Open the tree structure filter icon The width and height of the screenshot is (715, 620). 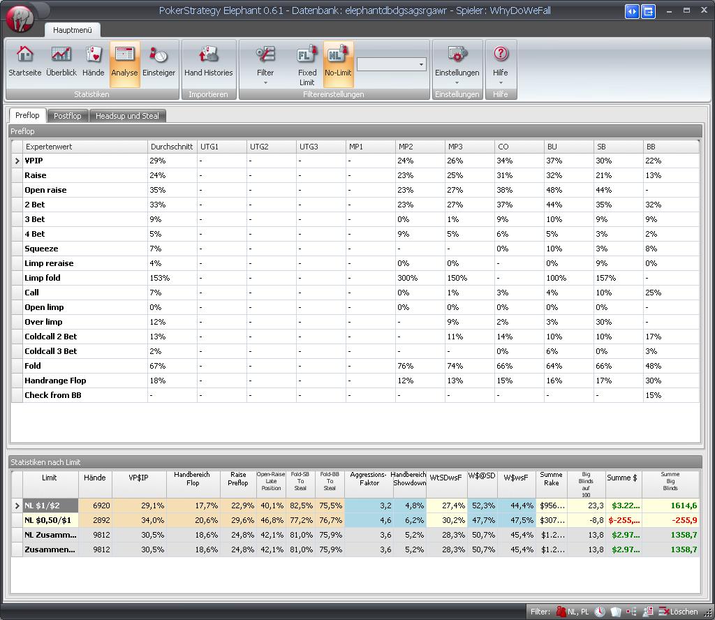(631, 612)
